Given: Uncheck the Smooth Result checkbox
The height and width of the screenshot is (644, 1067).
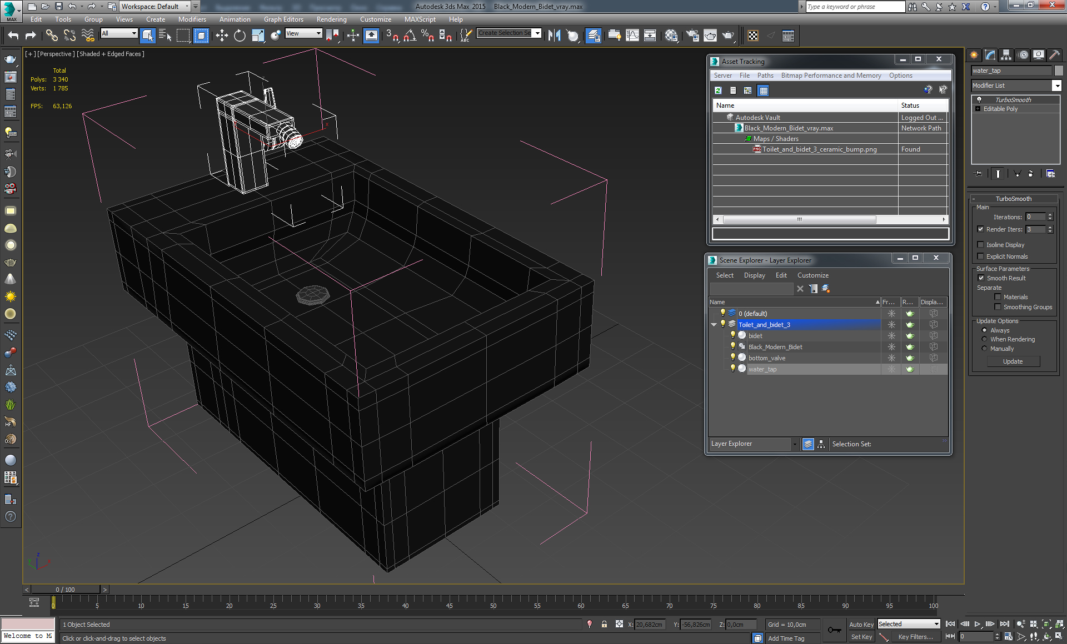Looking at the screenshot, I should point(981,278).
